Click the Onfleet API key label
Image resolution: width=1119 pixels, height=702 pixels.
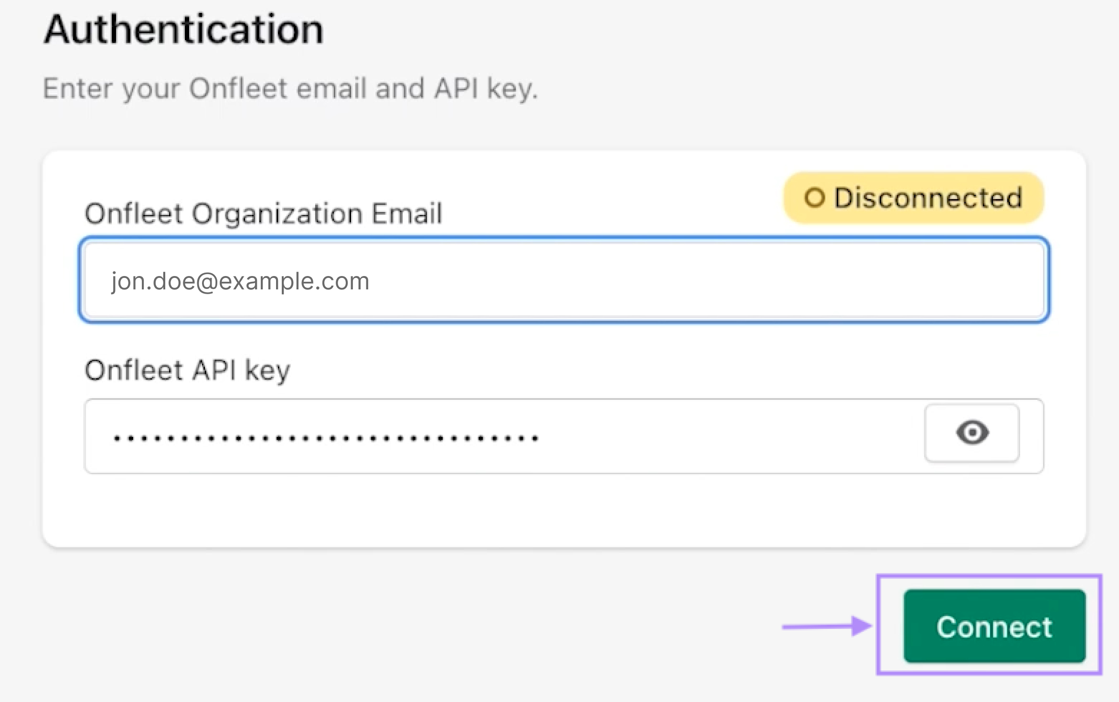[187, 370]
